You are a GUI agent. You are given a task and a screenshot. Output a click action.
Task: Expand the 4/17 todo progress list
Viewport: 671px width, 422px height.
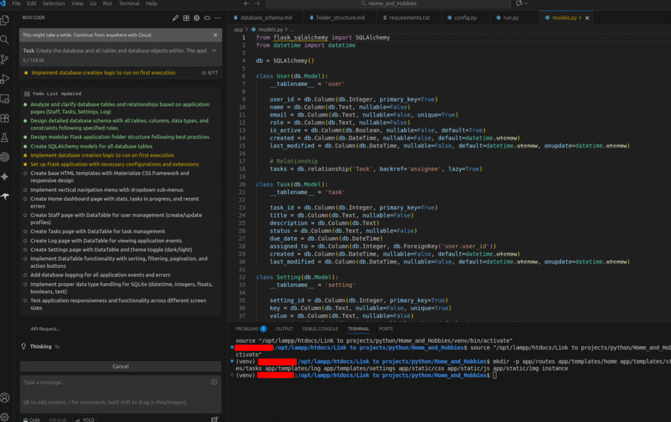(x=211, y=73)
